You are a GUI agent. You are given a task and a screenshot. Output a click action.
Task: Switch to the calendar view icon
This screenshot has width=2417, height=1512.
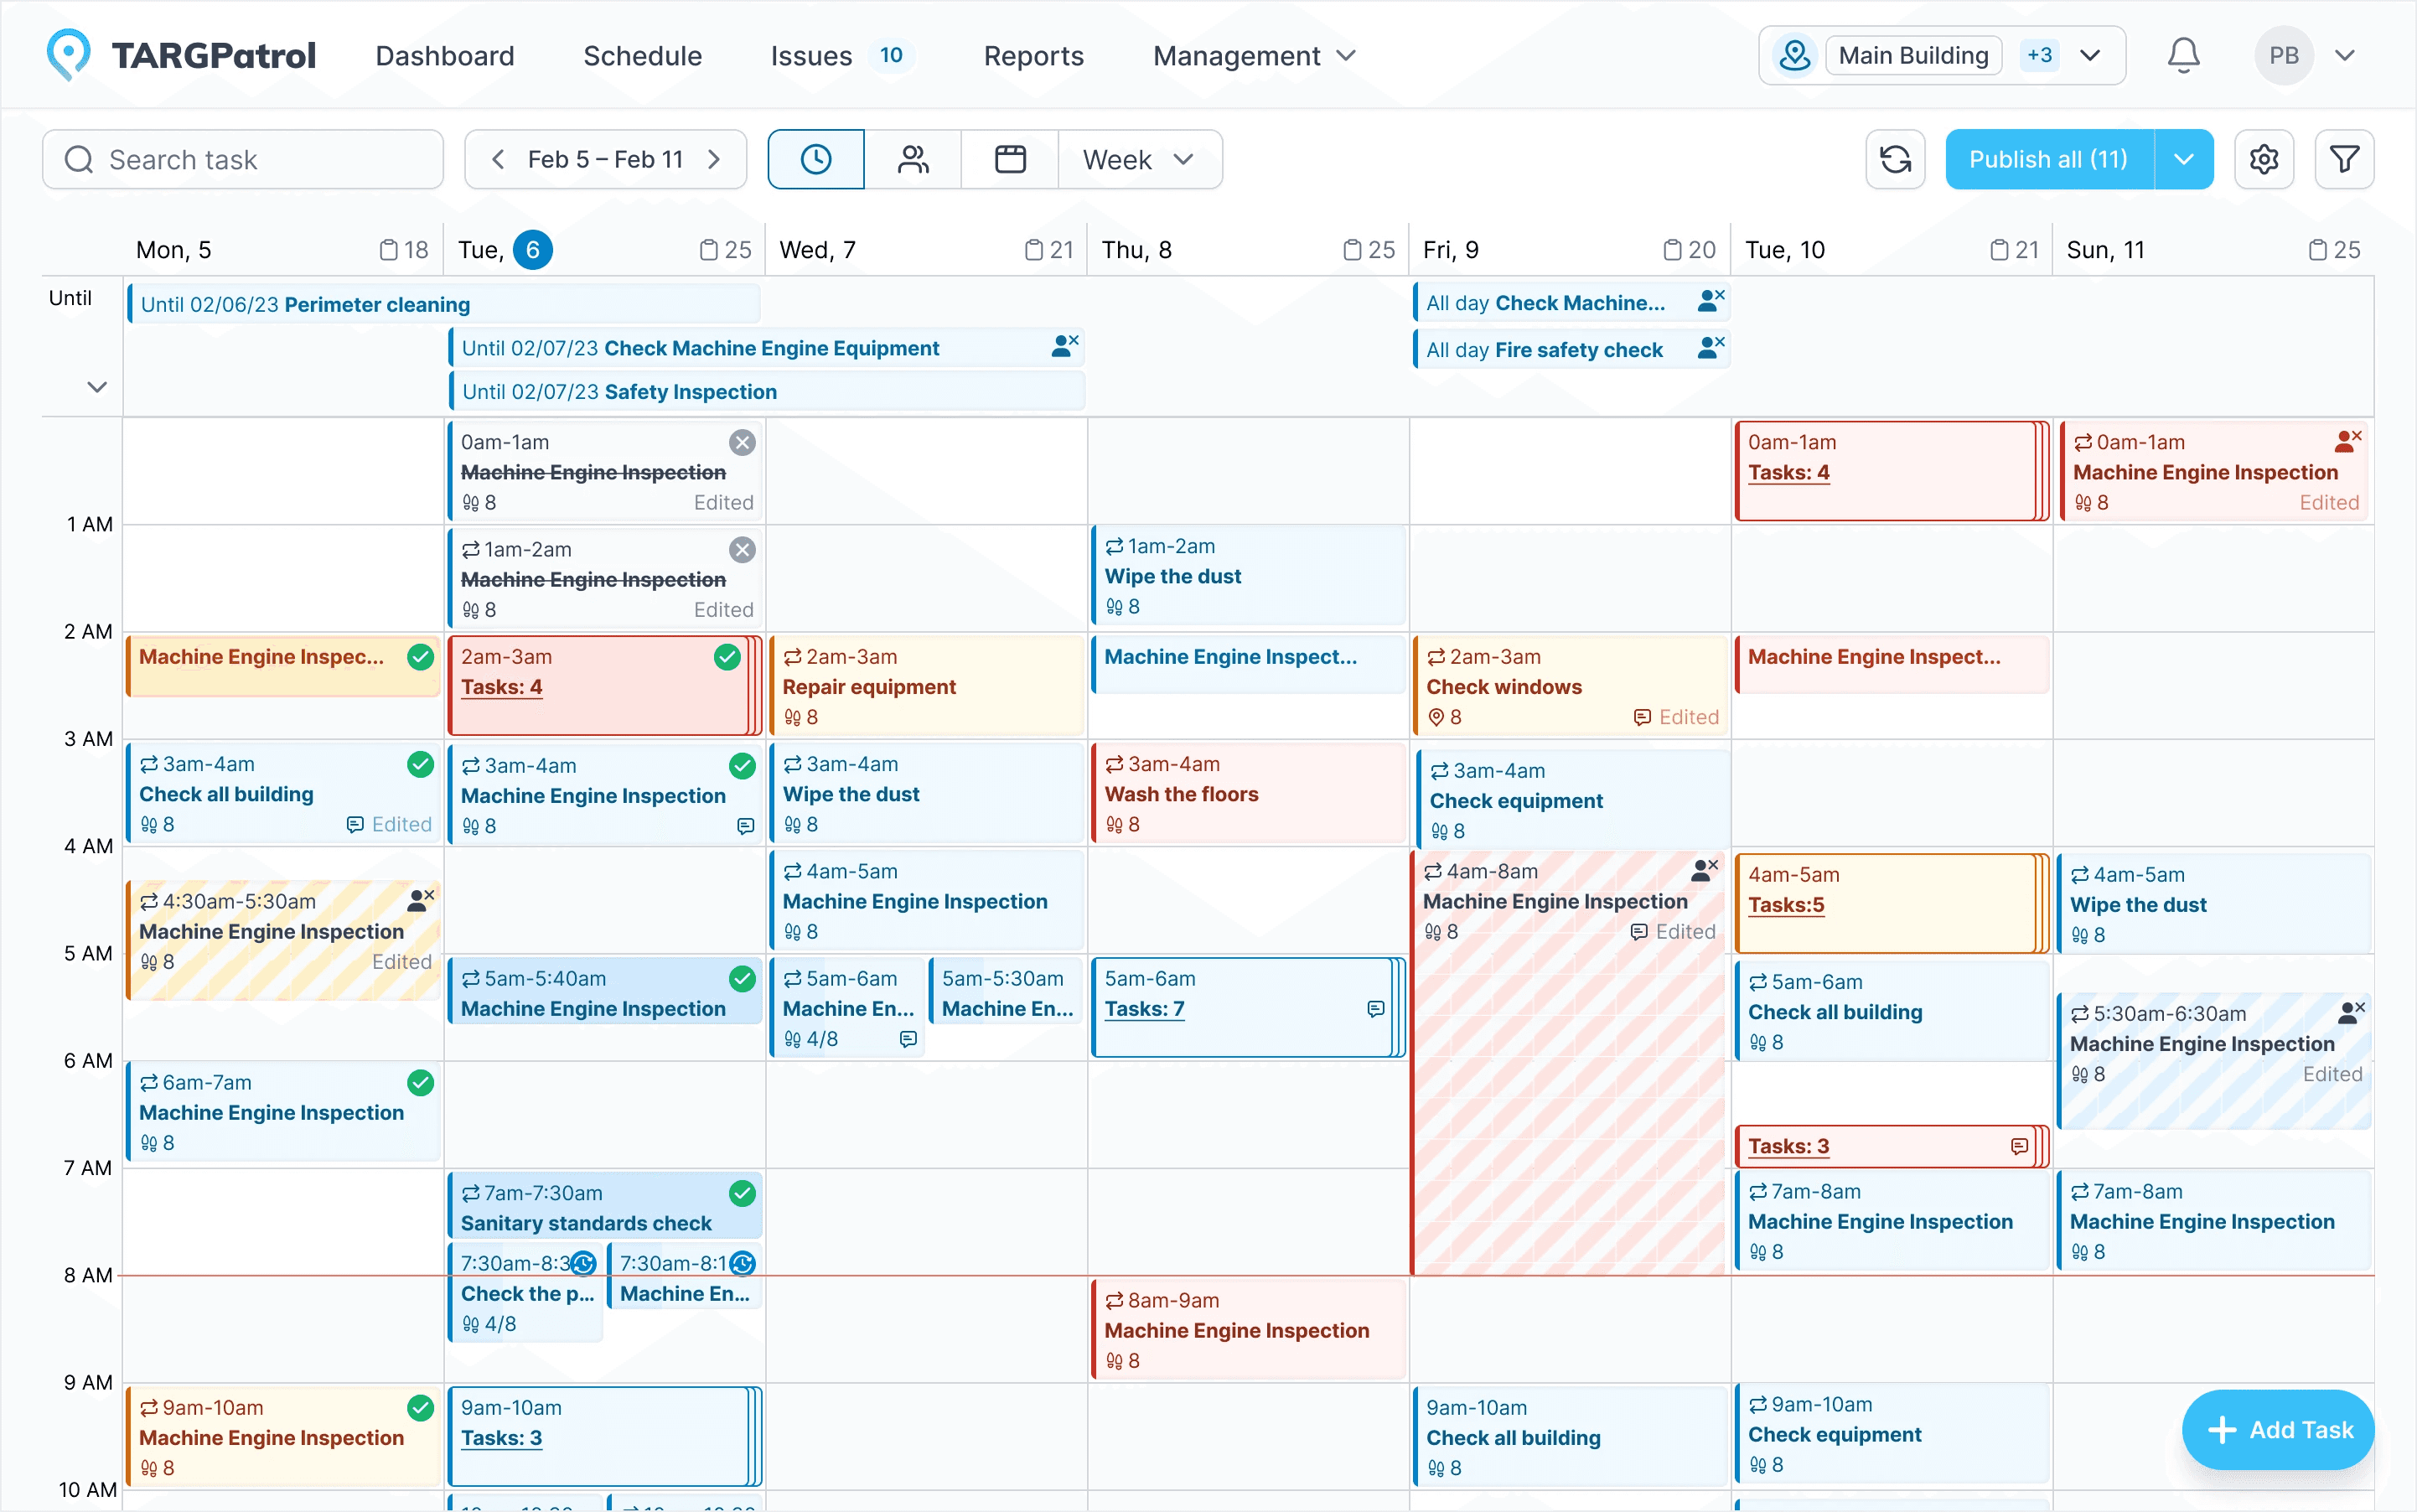pos(1010,159)
